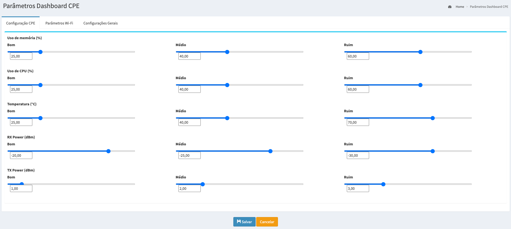The width and height of the screenshot is (511, 229).
Task: Focus the Uso de memória Ruim value field
Action: 358,56
